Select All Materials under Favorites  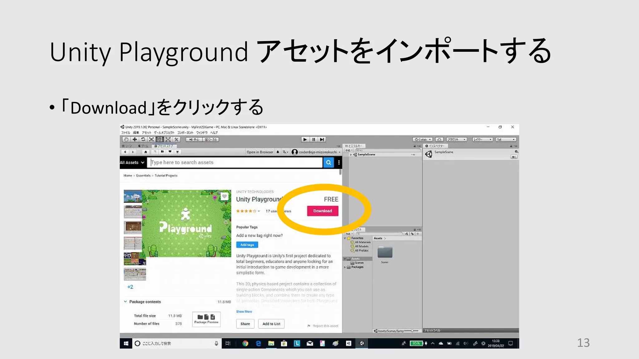pyautogui.click(x=362, y=242)
